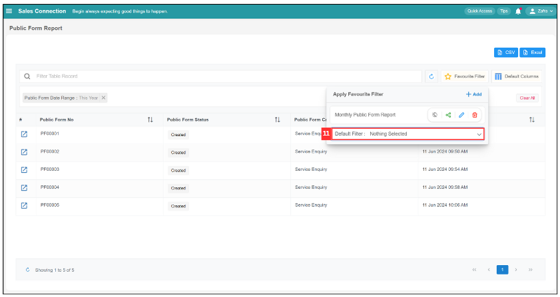Sort by Public Form Status column
The height and width of the screenshot is (297, 560).
click(x=278, y=120)
